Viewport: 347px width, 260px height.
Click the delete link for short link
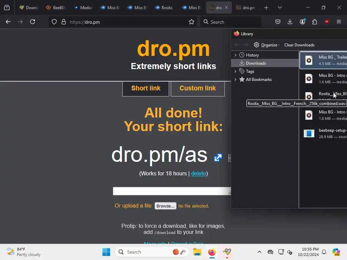click(198, 174)
